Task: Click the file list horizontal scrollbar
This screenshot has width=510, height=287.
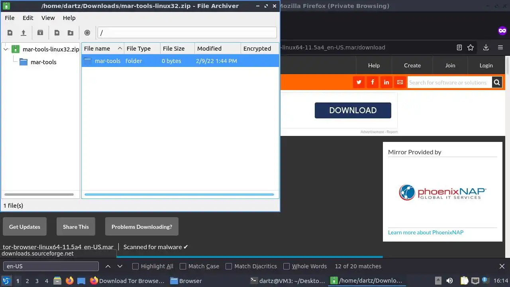Action: click(x=179, y=195)
